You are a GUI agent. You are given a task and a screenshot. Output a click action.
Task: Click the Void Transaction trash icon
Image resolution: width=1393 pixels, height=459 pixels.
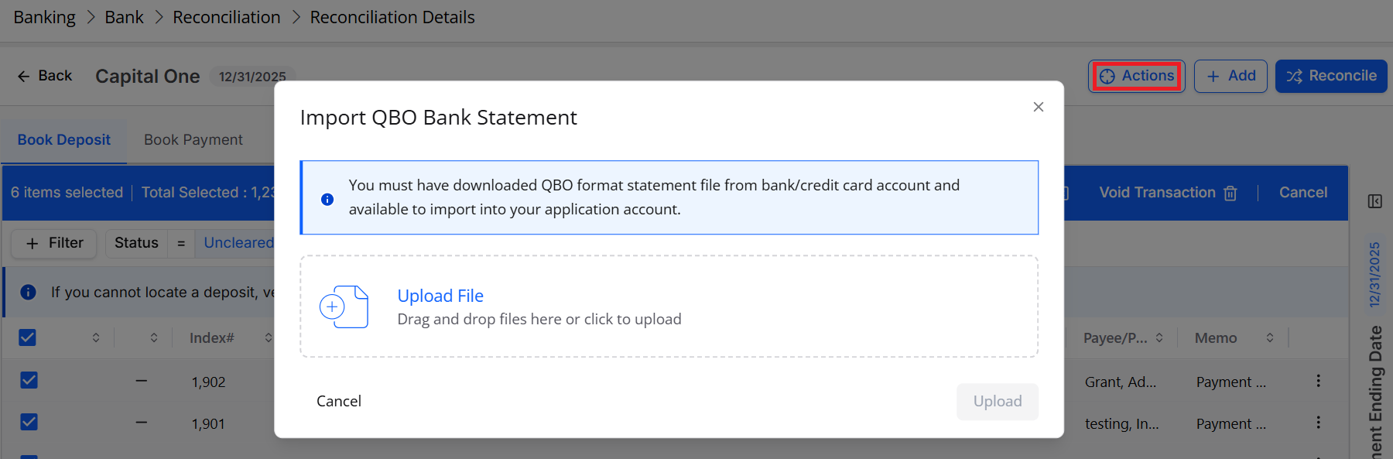click(1230, 193)
